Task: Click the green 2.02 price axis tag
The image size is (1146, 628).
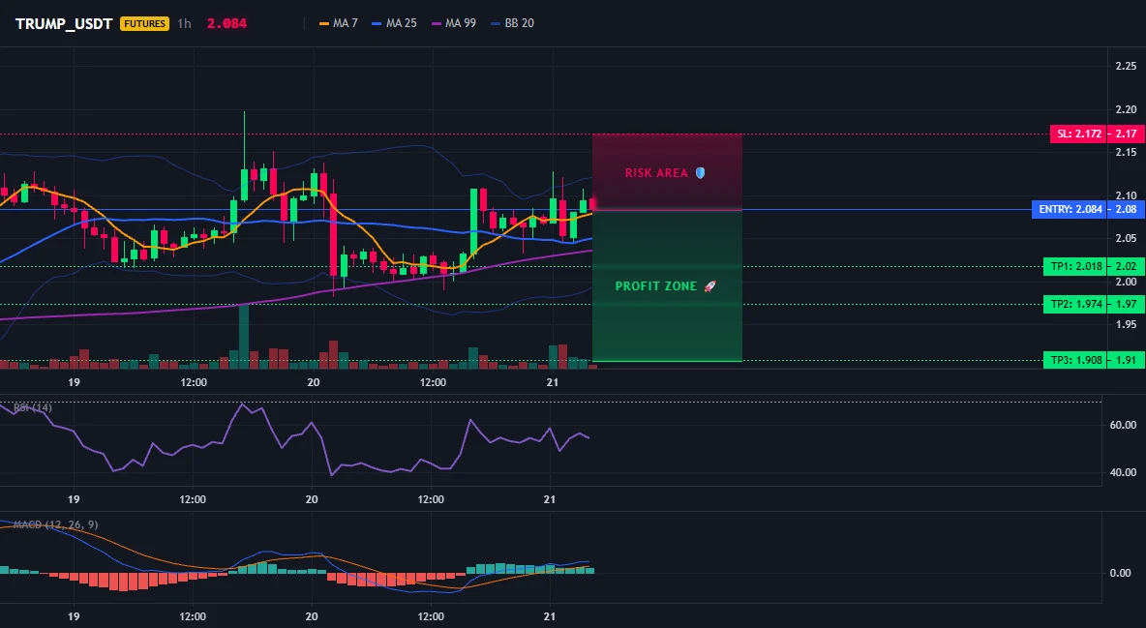Action: pos(1127,267)
